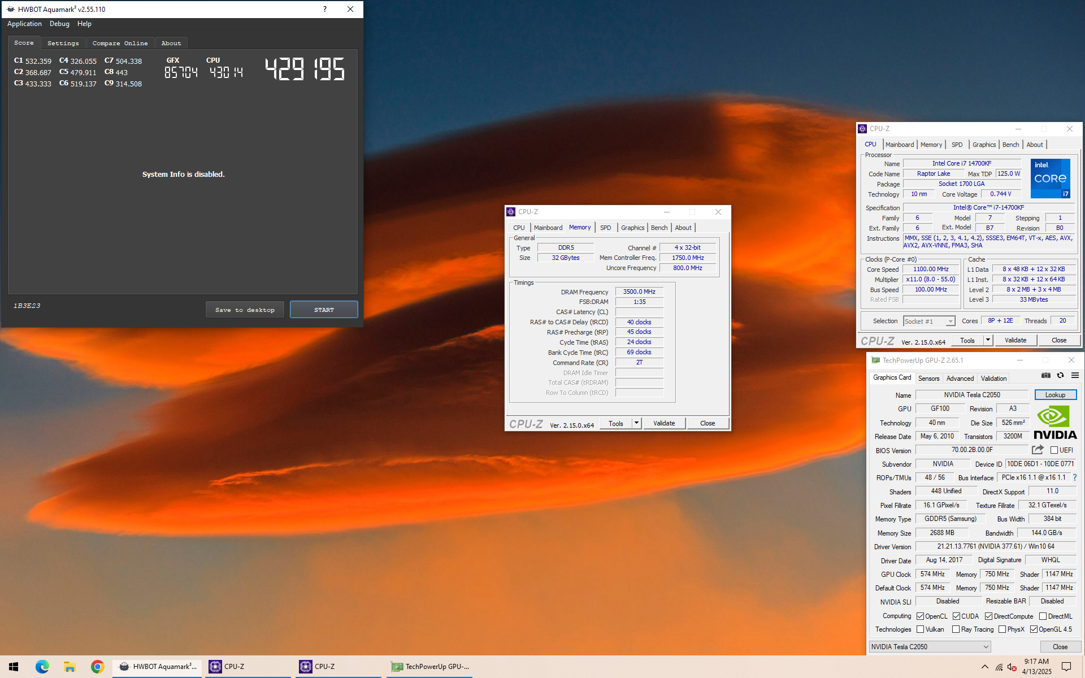
Task: Click Tools button in CPU-Z CPU window
Action: click(x=967, y=340)
